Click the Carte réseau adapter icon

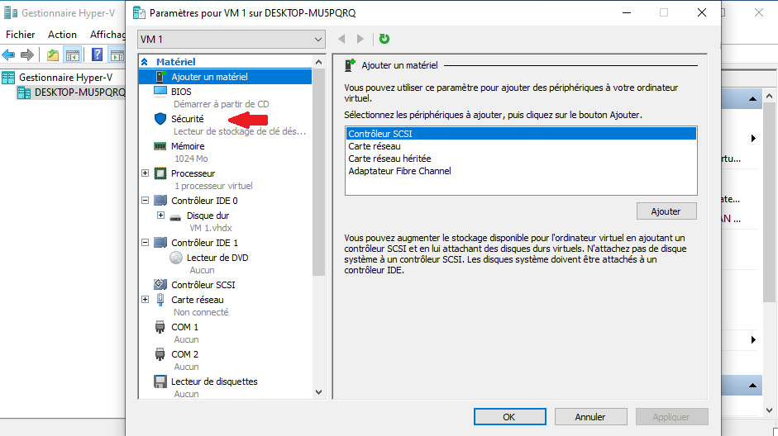click(160, 300)
